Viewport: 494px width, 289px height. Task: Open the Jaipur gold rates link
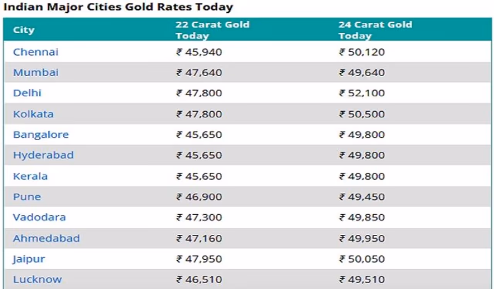coord(29,259)
